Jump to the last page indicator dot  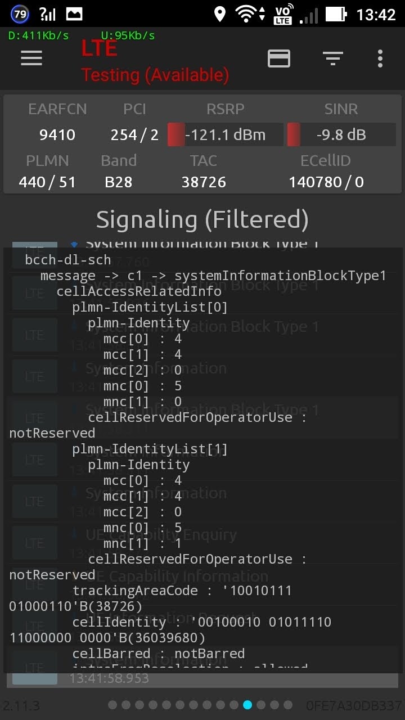[x=288, y=705]
